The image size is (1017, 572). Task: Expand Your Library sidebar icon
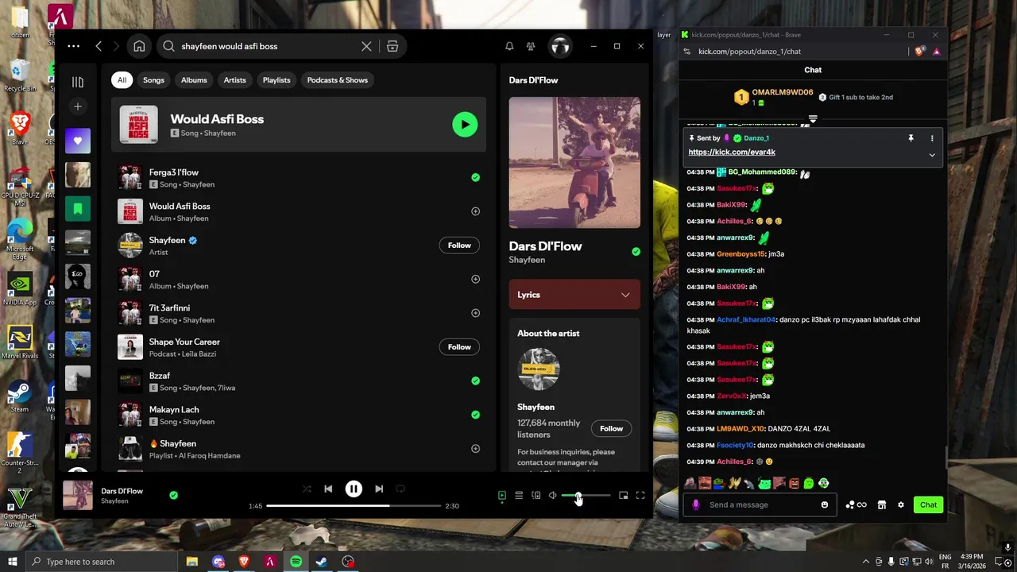point(78,82)
